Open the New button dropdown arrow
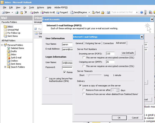Viewport: 155px width, 123px height. pos(12,12)
